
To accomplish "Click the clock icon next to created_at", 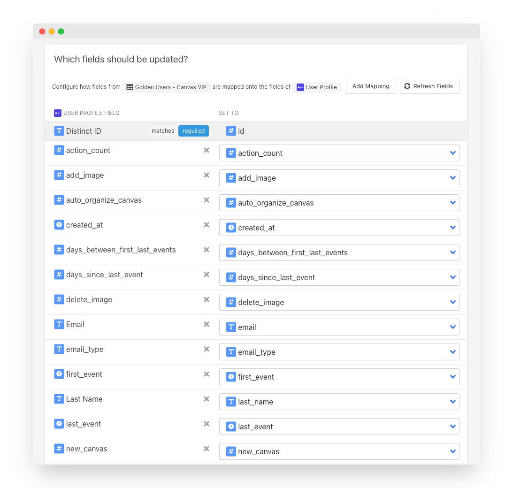I will [59, 225].
